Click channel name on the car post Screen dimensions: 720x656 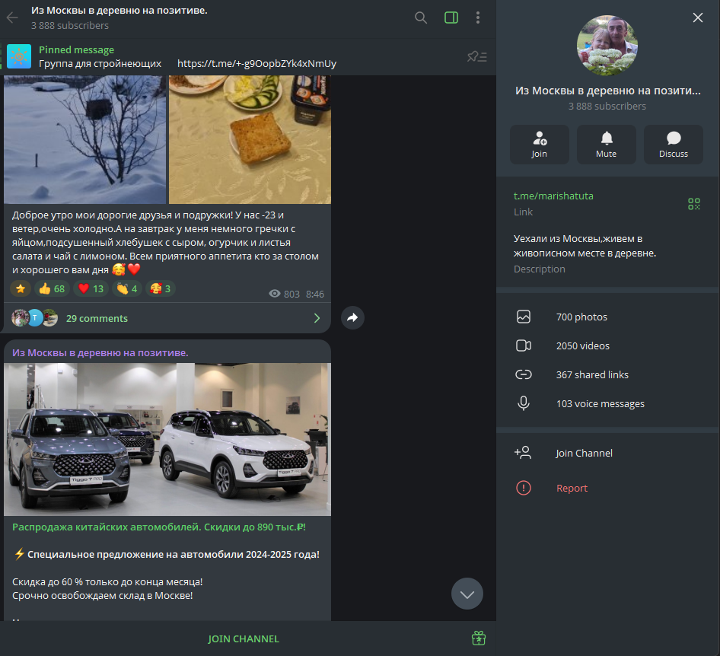(x=100, y=352)
